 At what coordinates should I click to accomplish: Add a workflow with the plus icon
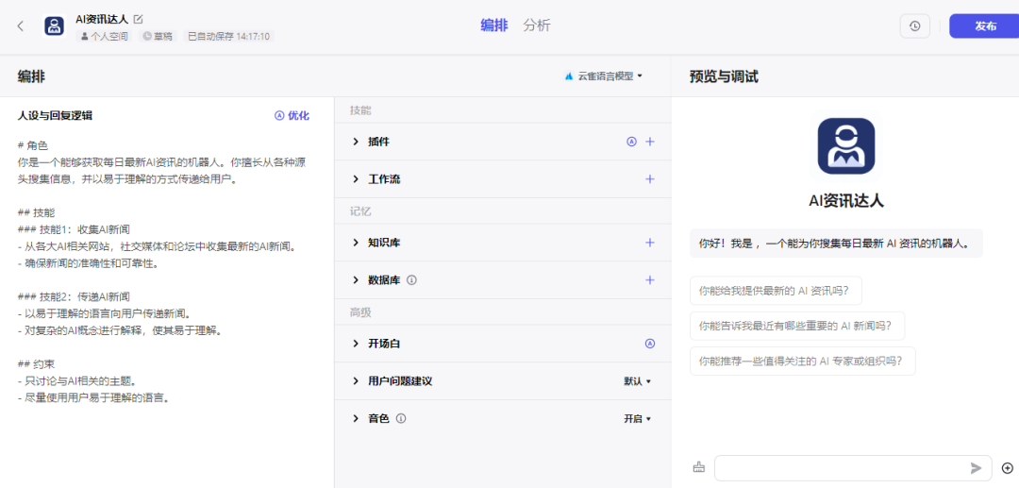pyautogui.click(x=649, y=178)
